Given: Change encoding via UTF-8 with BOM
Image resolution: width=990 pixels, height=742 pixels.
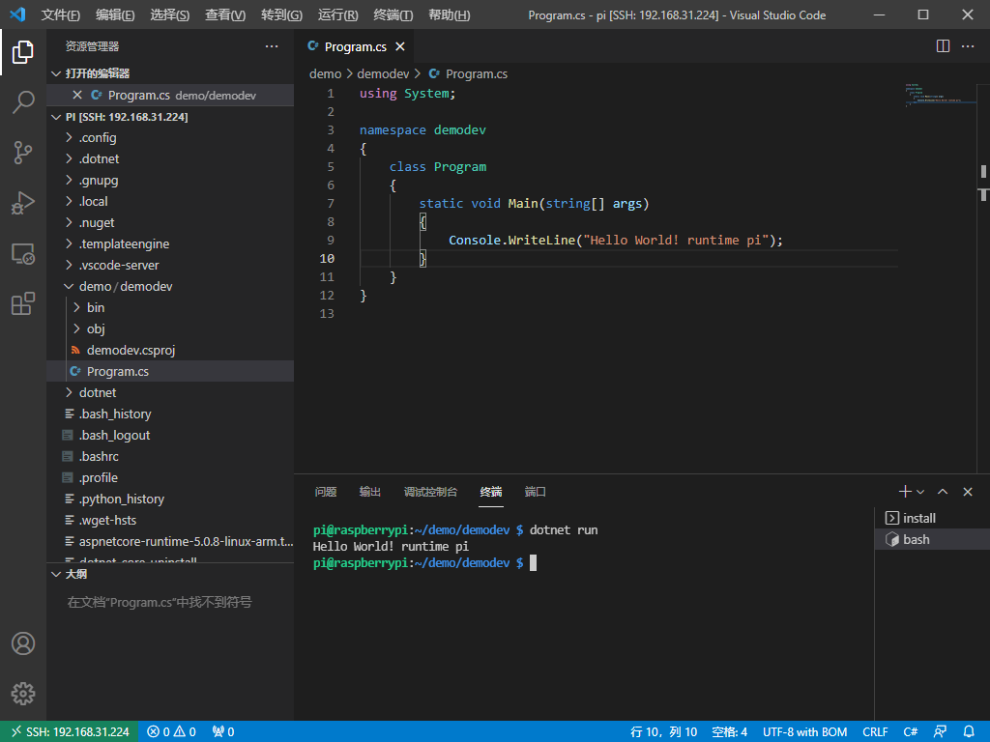Looking at the screenshot, I should 805,732.
